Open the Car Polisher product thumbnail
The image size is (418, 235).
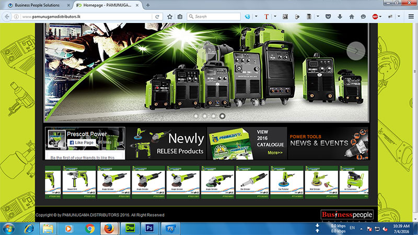pos(287,182)
